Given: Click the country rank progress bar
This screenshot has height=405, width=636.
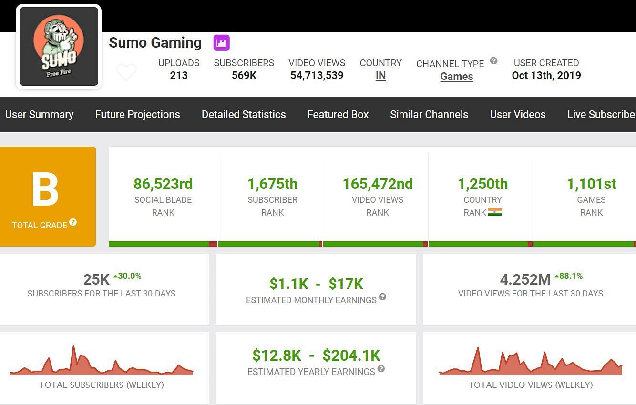Looking at the screenshot, I should point(480,244).
